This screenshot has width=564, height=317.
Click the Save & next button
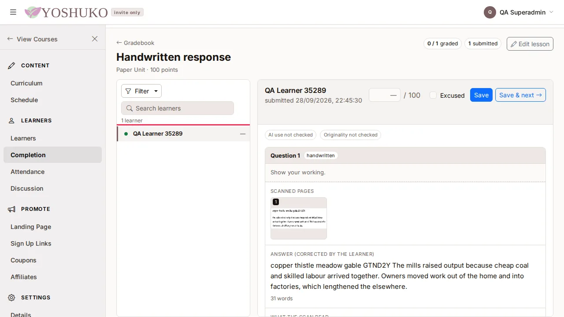click(520, 95)
